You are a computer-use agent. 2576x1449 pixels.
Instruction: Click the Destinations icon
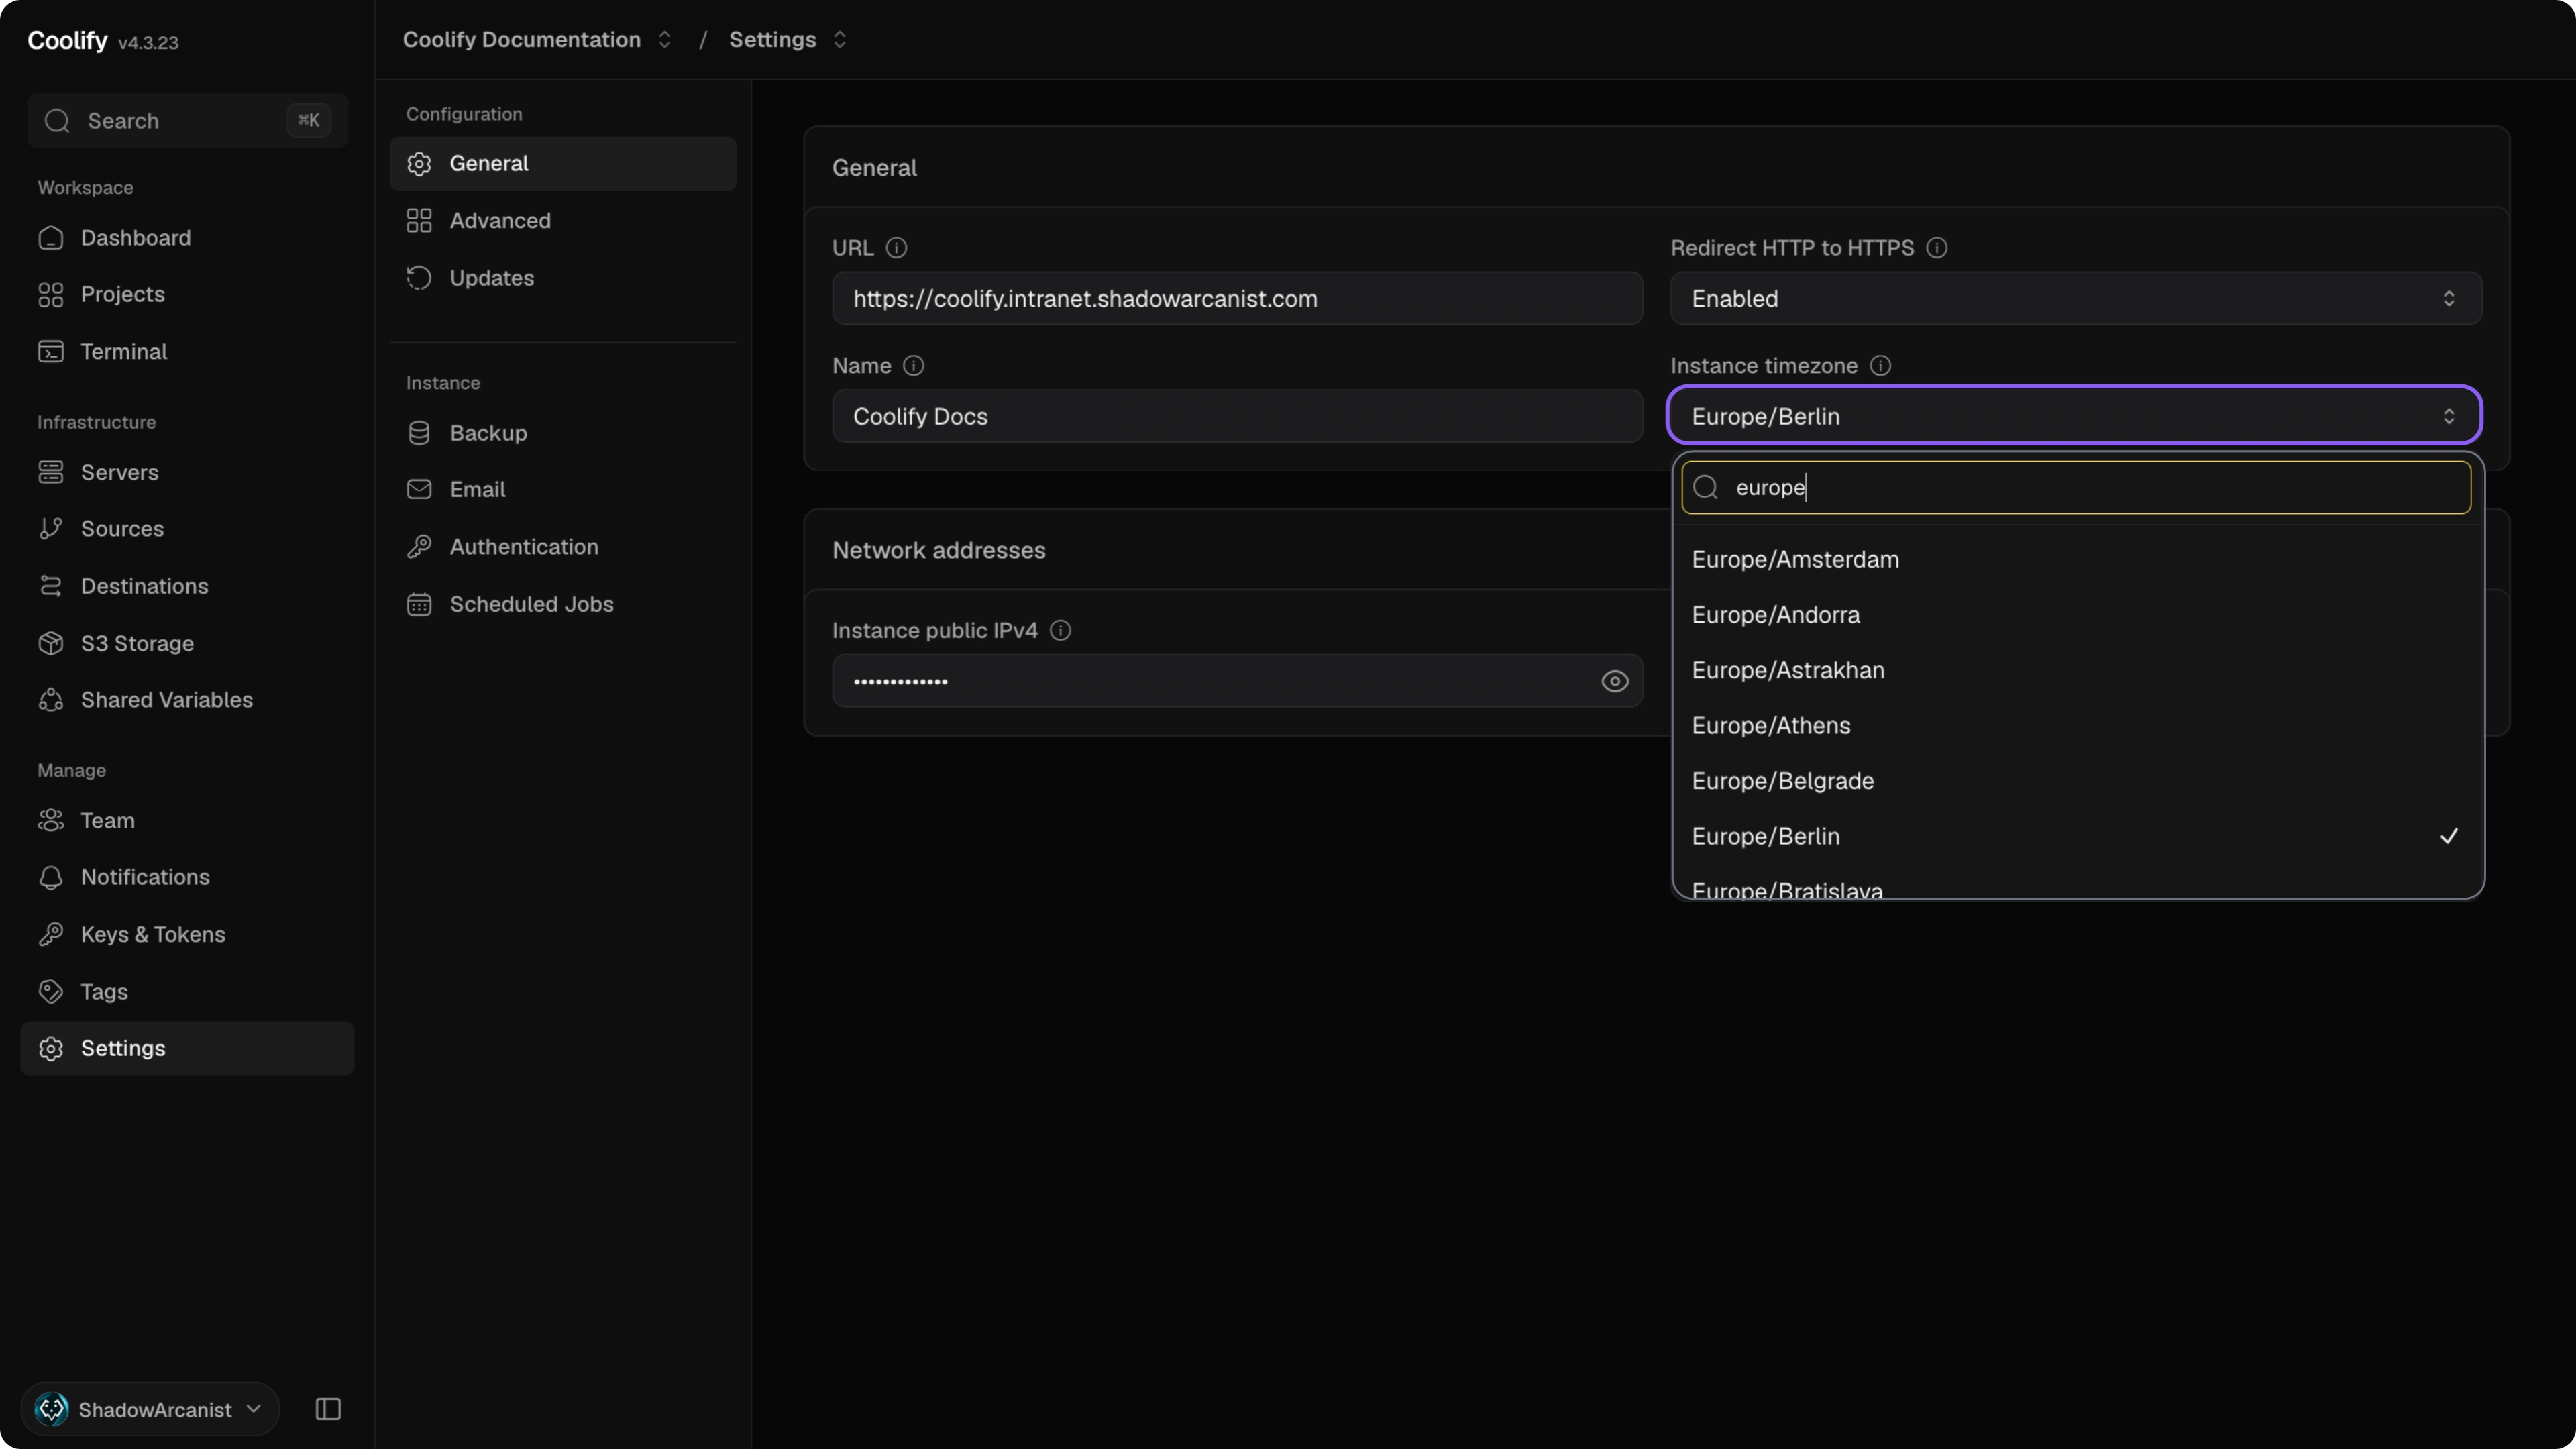click(51, 586)
